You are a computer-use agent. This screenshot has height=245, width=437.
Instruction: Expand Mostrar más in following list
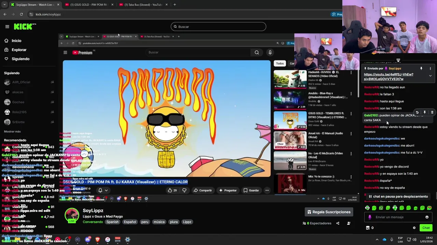12,131
